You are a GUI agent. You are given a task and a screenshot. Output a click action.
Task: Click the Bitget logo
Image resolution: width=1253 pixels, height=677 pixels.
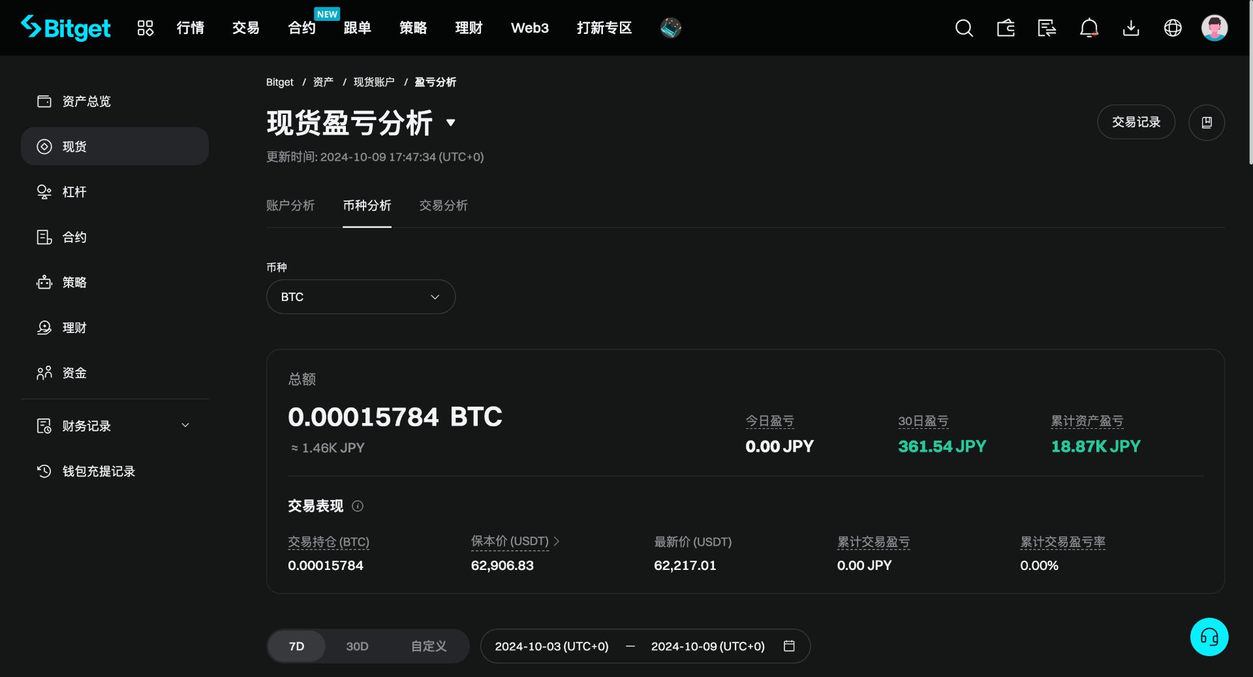[x=65, y=27]
